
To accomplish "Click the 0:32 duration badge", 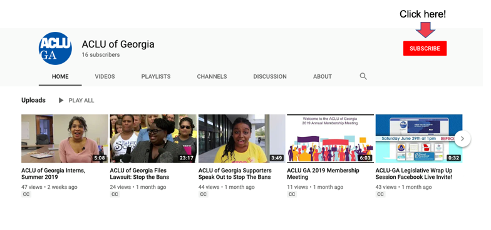I will 453,157.
